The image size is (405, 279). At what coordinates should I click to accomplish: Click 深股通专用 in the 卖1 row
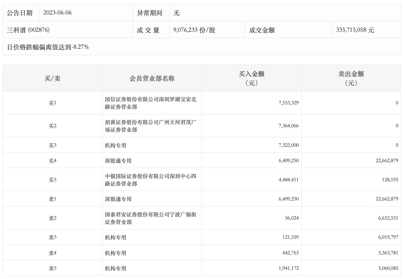tap(118, 199)
